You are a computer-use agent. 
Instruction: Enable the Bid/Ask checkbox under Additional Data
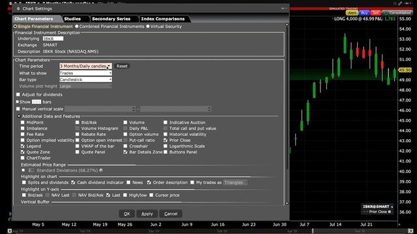77,122
